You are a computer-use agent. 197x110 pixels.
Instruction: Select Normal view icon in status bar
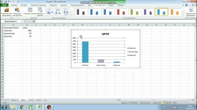[x=165, y=103]
